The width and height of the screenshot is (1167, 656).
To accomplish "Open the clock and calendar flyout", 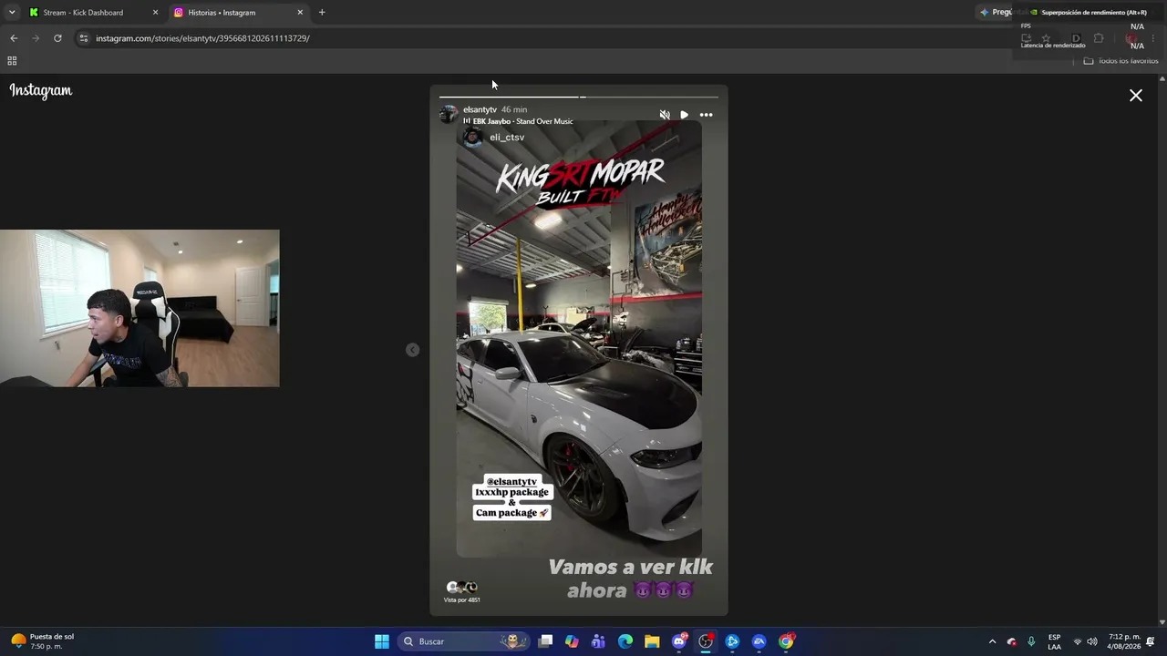I will click(x=1125, y=641).
